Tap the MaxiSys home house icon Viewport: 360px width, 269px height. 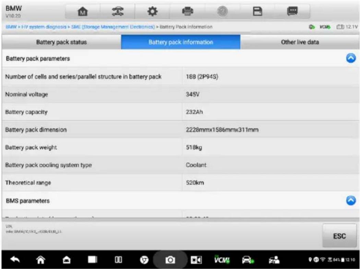click(67, 260)
